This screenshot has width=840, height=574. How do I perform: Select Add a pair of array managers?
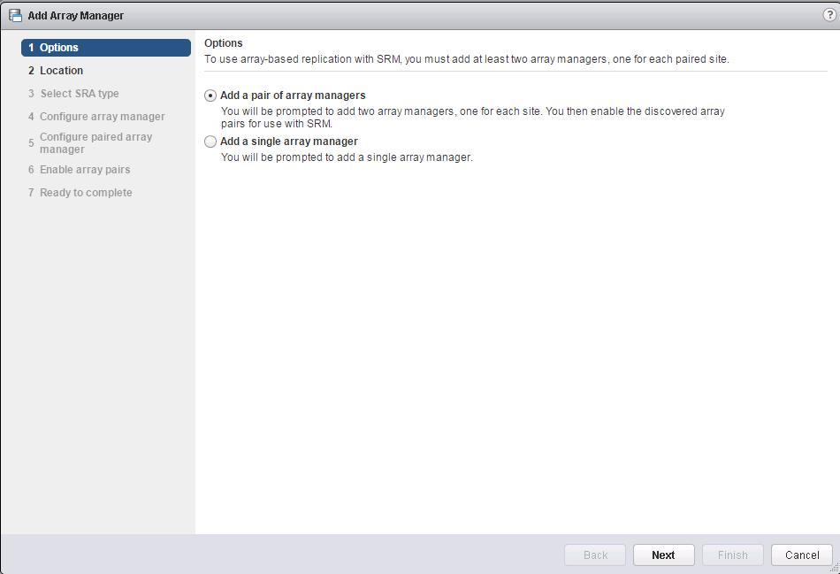click(x=210, y=96)
